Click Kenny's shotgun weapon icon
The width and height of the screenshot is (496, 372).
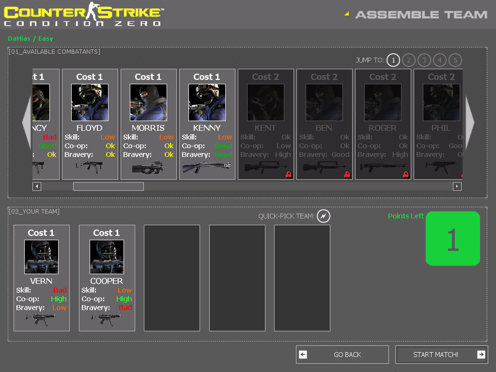point(207,167)
